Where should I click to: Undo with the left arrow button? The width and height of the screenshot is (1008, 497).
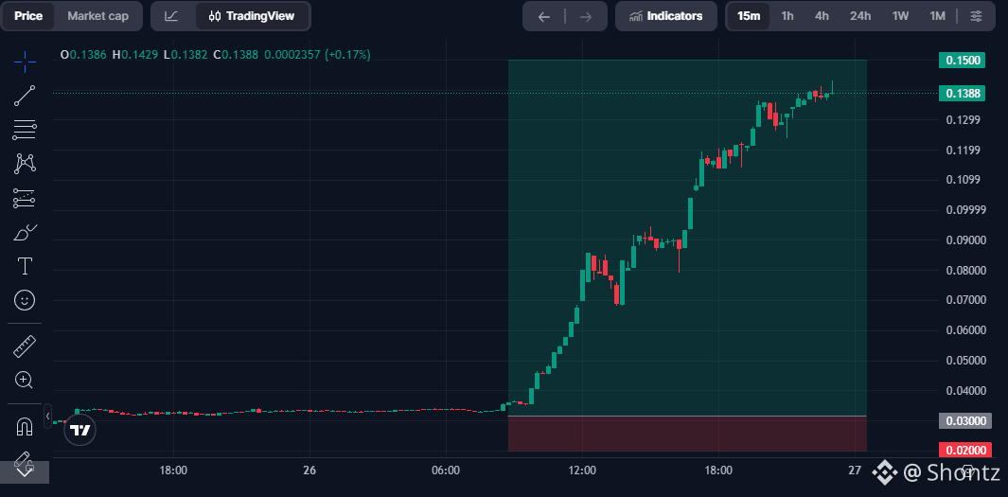[544, 16]
